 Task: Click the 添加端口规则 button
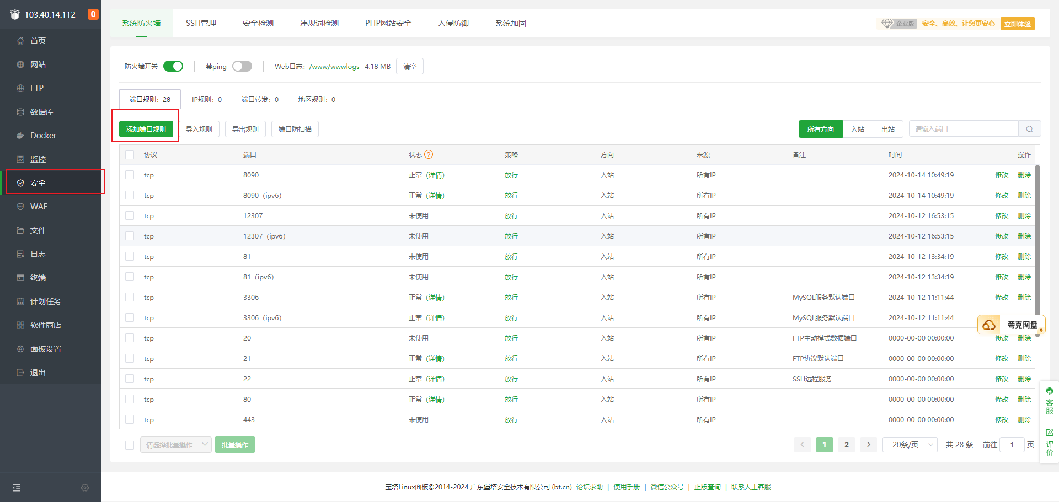[x=146, y=129]
